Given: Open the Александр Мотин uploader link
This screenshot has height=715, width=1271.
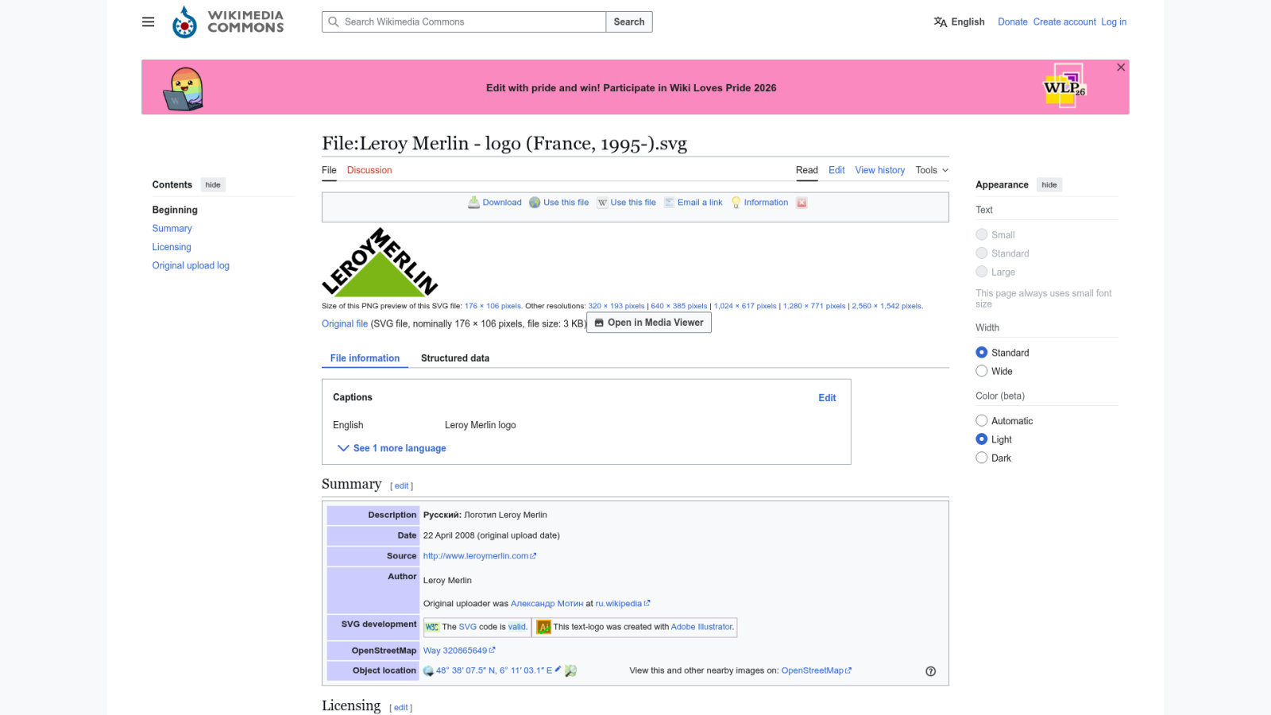Looking at the screenshot, I should coord(547,604).
